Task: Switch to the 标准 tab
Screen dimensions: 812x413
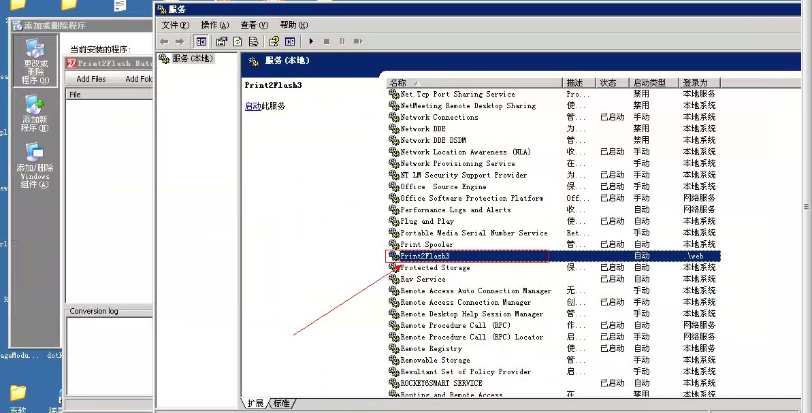Action: click(282, 403)
